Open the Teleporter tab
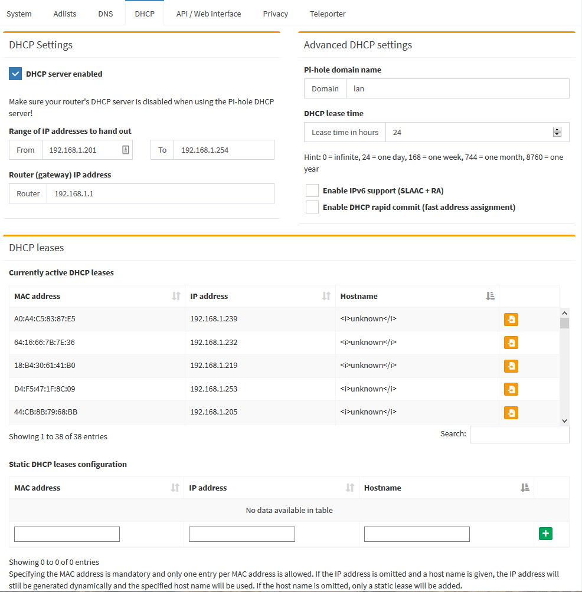582x592 pixels. coord(328,14)
